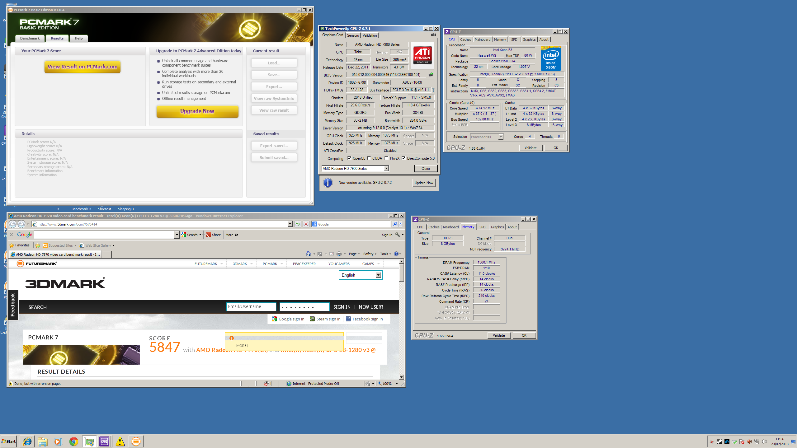Toggle the DirectCompute 5.0 checkbox
This screenshot has height=448, width=797.
click(403, 158)
